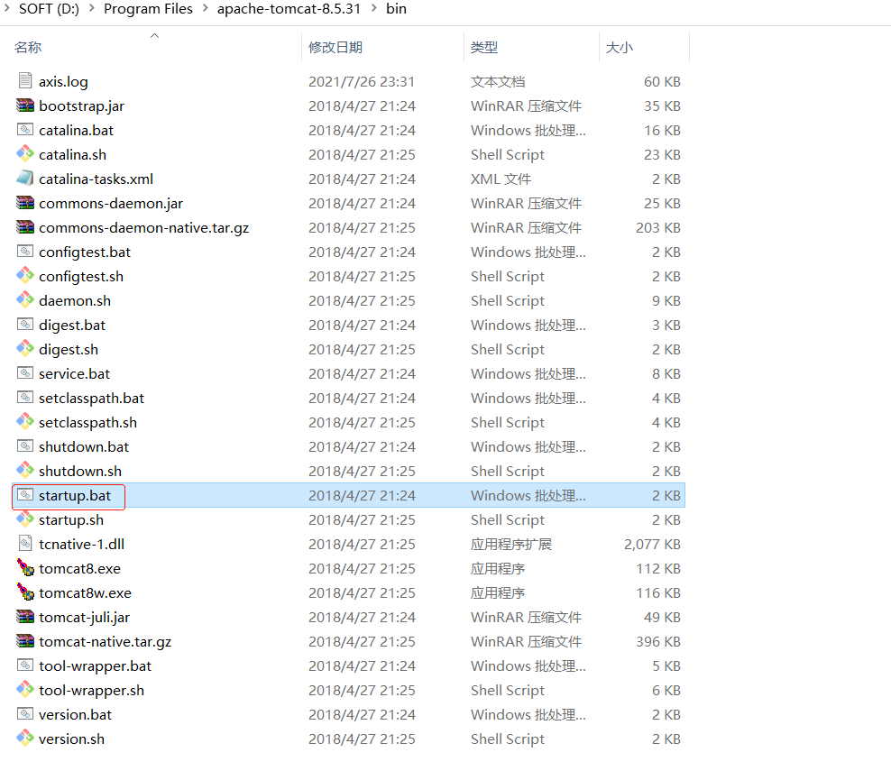Click the commons-daemon-native.tar.gz archive icon
Viewport: 891px width, 780px height.
(25, 226)
